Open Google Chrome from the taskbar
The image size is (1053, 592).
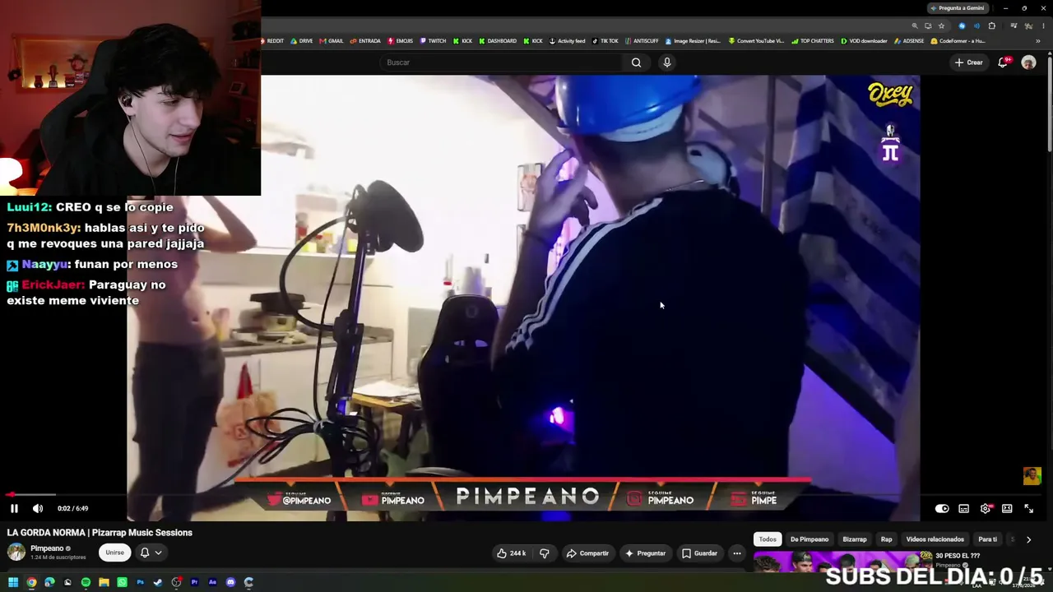tap(31, 582)
